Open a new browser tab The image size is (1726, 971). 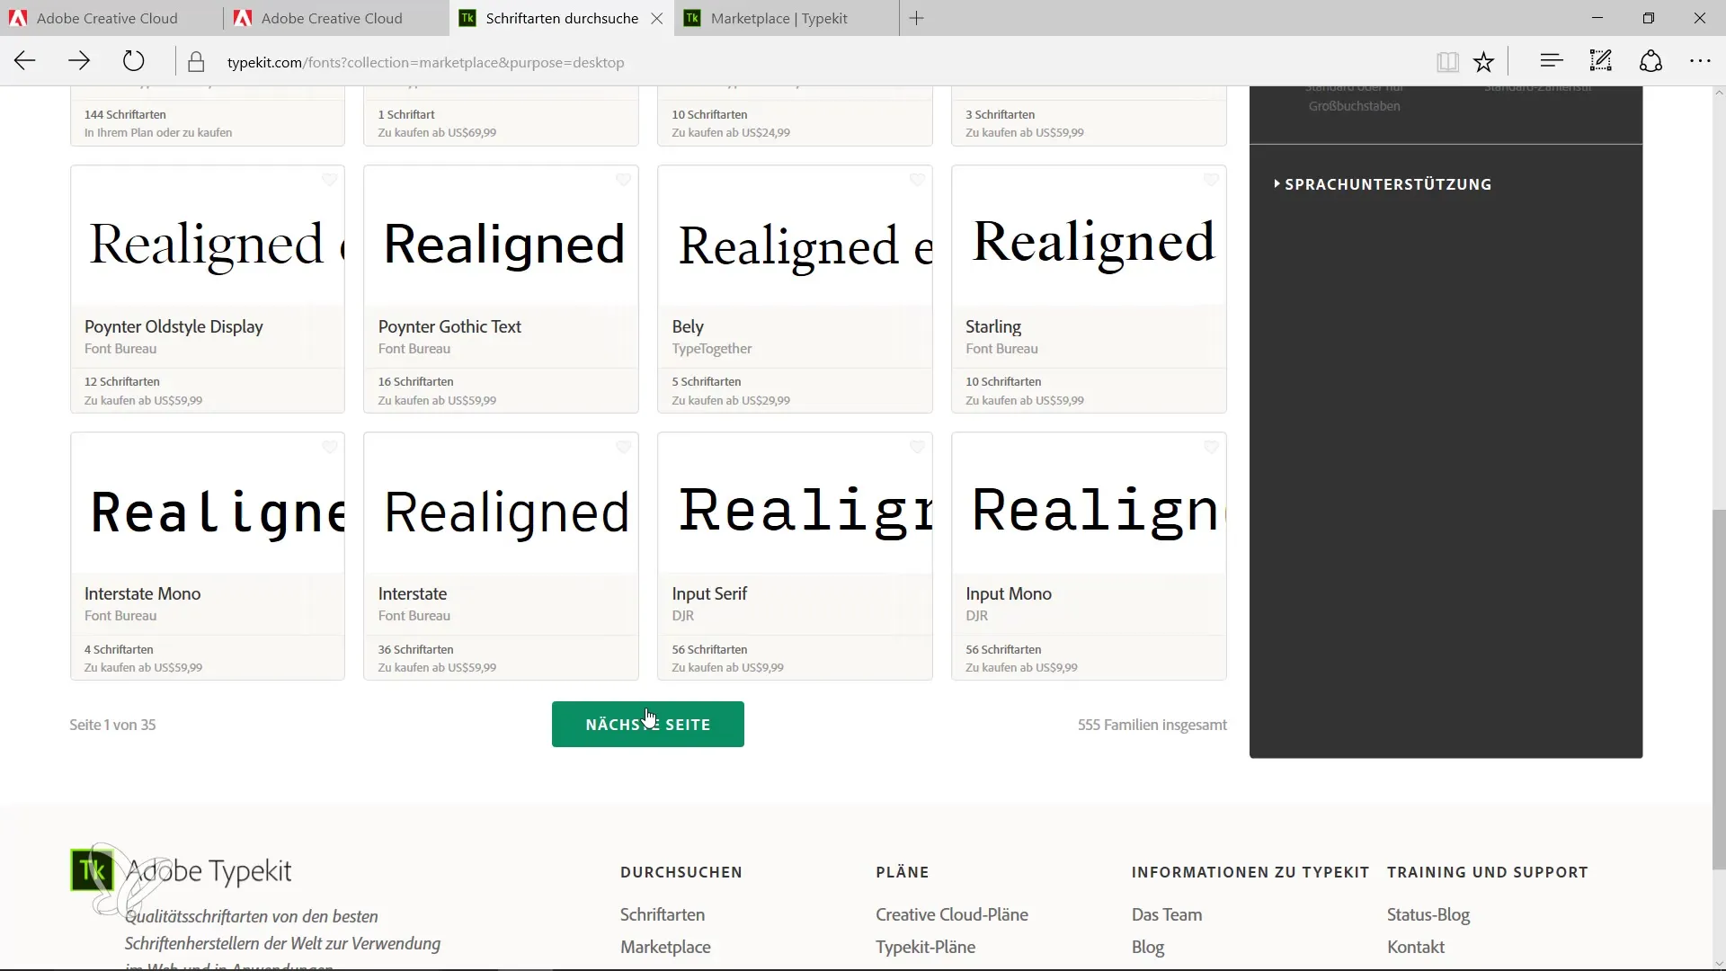click(916, 18)
